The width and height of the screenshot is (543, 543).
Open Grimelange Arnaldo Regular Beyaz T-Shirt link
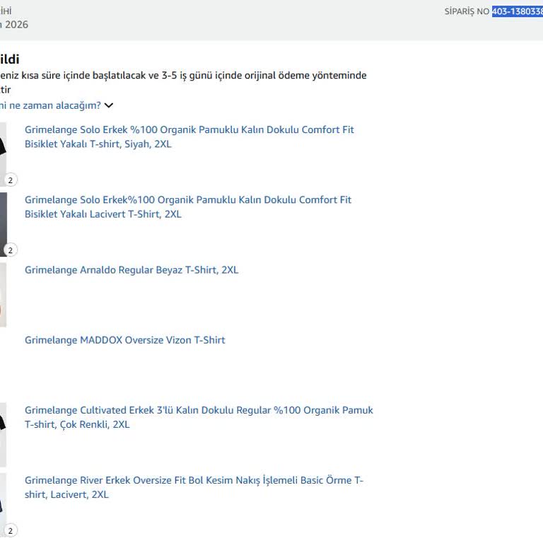pyautogui.click(x=132, y=270)
